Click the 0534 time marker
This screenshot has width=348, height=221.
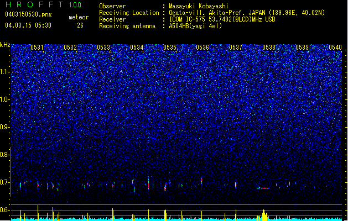137,48
